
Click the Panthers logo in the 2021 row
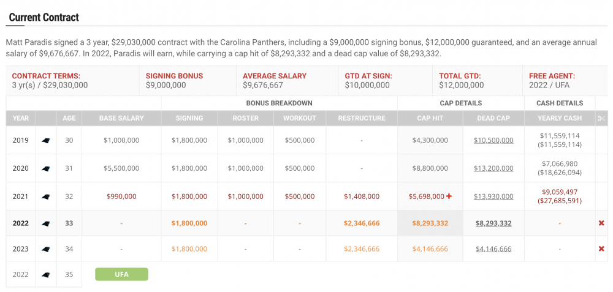pos(45,197)
